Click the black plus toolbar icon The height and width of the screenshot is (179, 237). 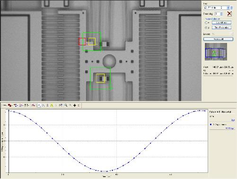[x=75, y=105]
